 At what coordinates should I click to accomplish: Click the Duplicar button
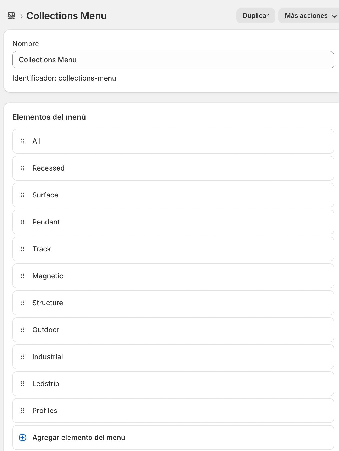click(x=256, y=16)
